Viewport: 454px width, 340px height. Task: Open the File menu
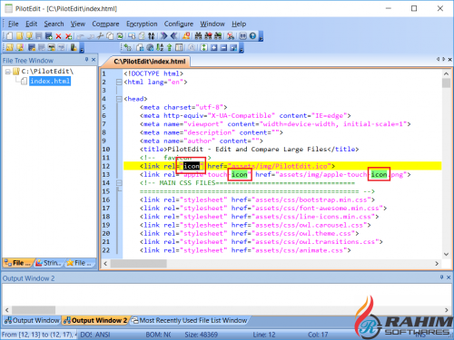(x=13, y=24)
